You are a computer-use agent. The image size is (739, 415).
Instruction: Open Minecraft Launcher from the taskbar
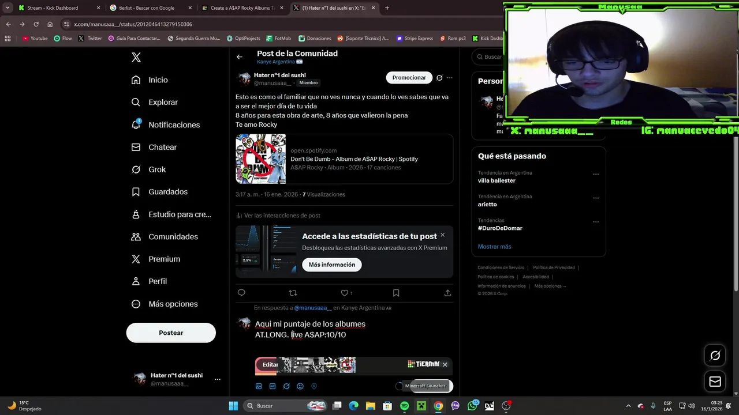pyautogui.click(x=421, y=406)
